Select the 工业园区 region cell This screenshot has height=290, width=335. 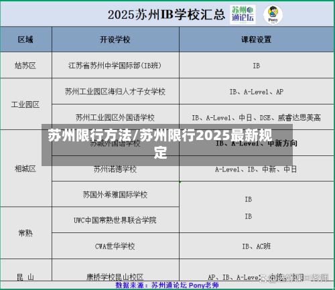(26, 104)
